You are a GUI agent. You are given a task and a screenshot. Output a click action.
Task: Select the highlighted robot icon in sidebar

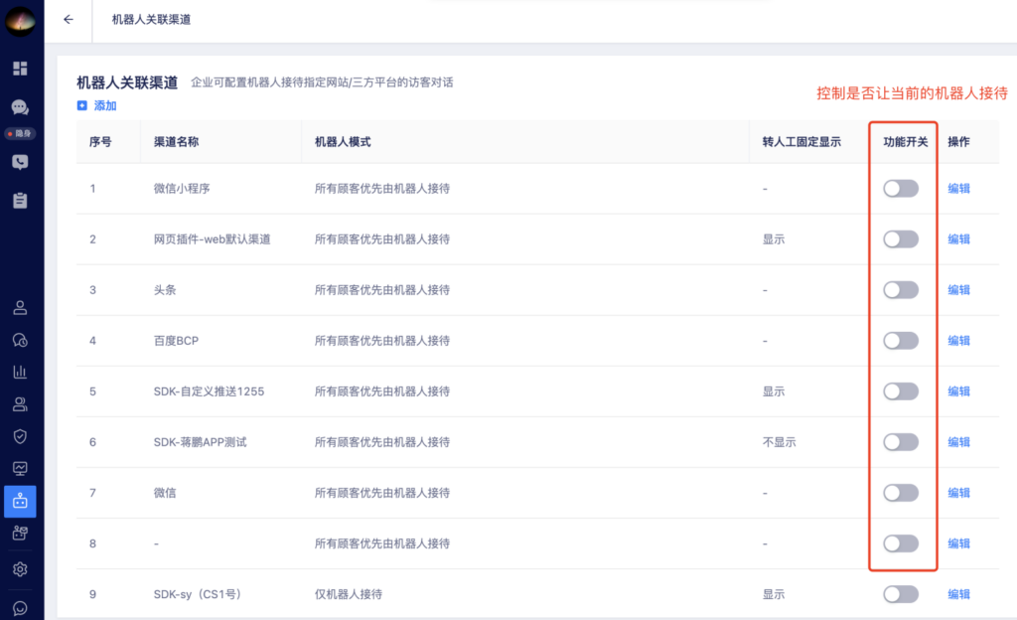click(20, 502)
